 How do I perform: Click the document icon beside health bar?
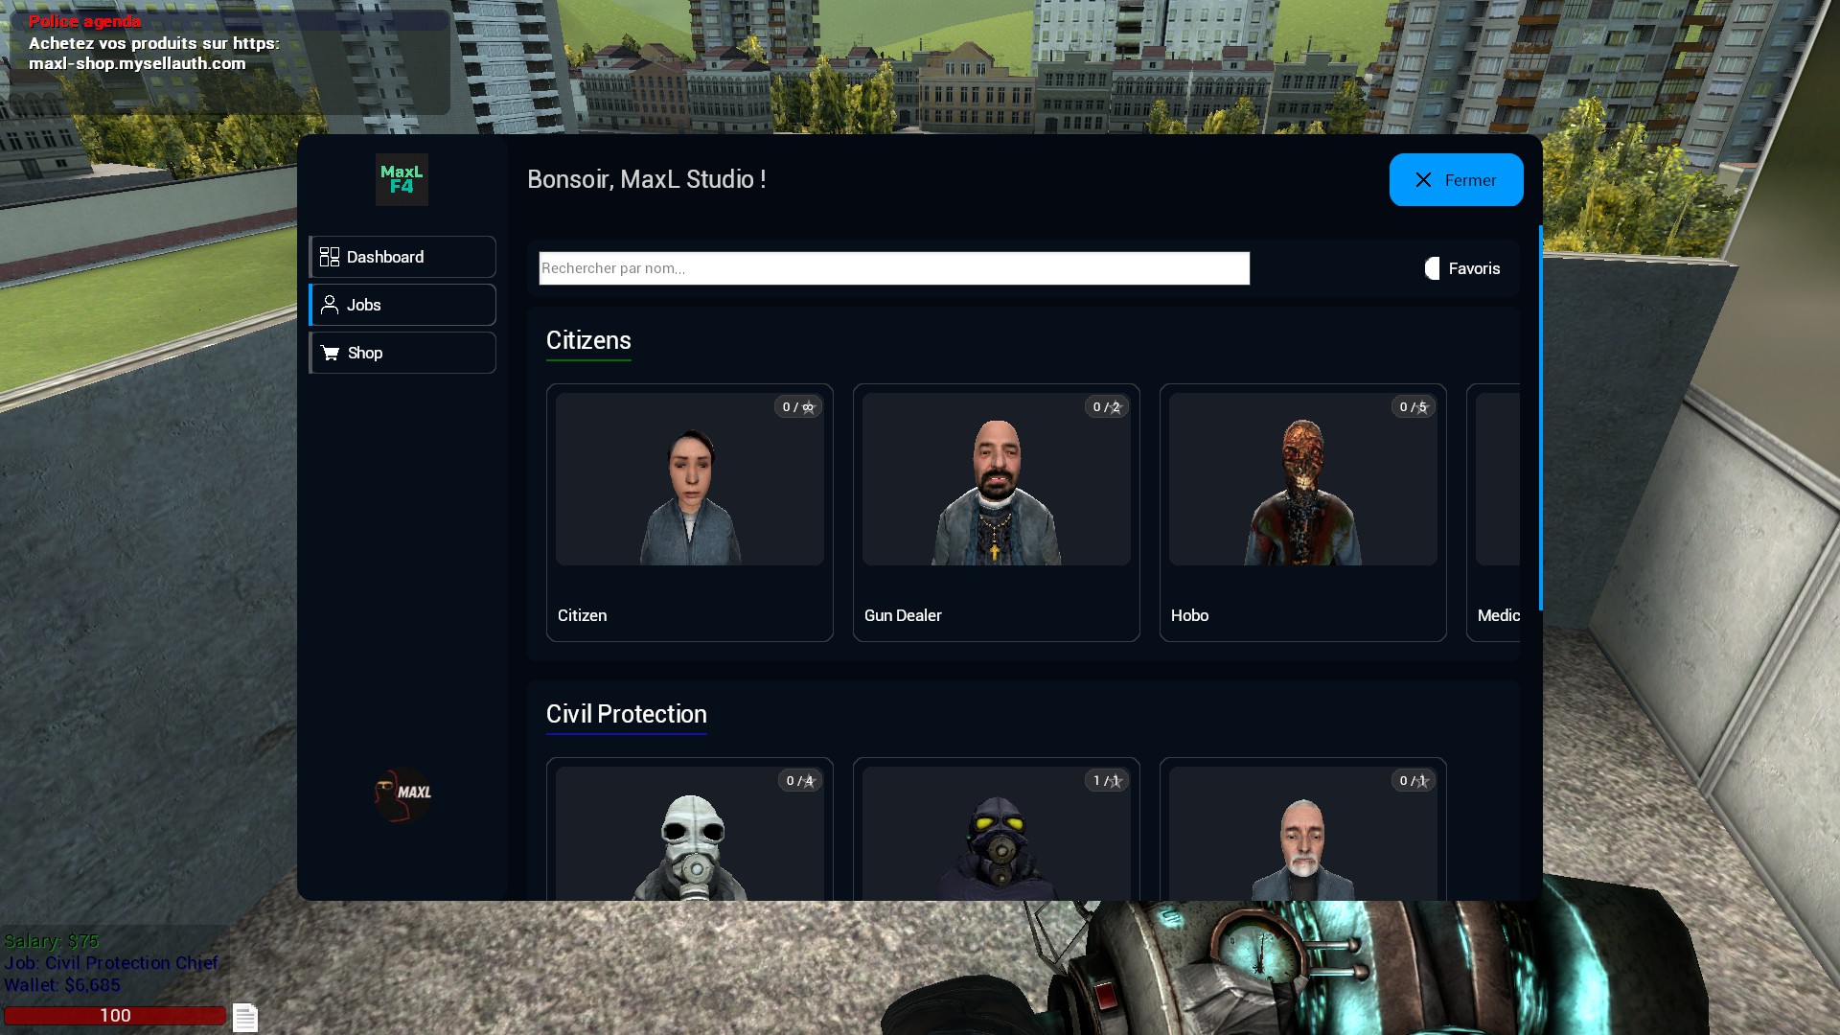tap(245, 1017)
